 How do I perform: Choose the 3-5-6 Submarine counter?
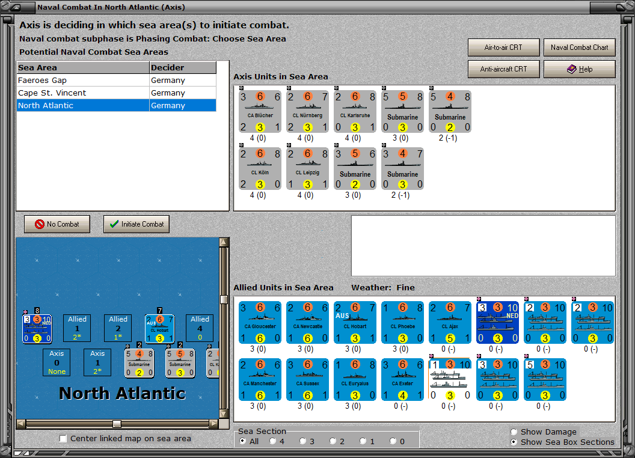point(355,168)
